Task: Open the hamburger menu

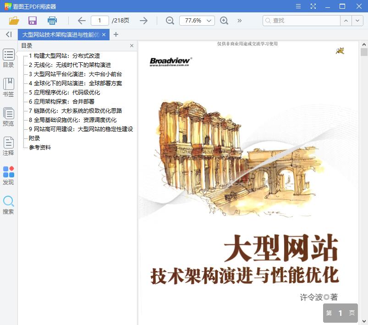Action: [298, 6]
